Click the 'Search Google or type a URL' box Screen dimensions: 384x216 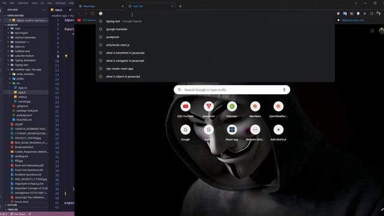point(232,90)
